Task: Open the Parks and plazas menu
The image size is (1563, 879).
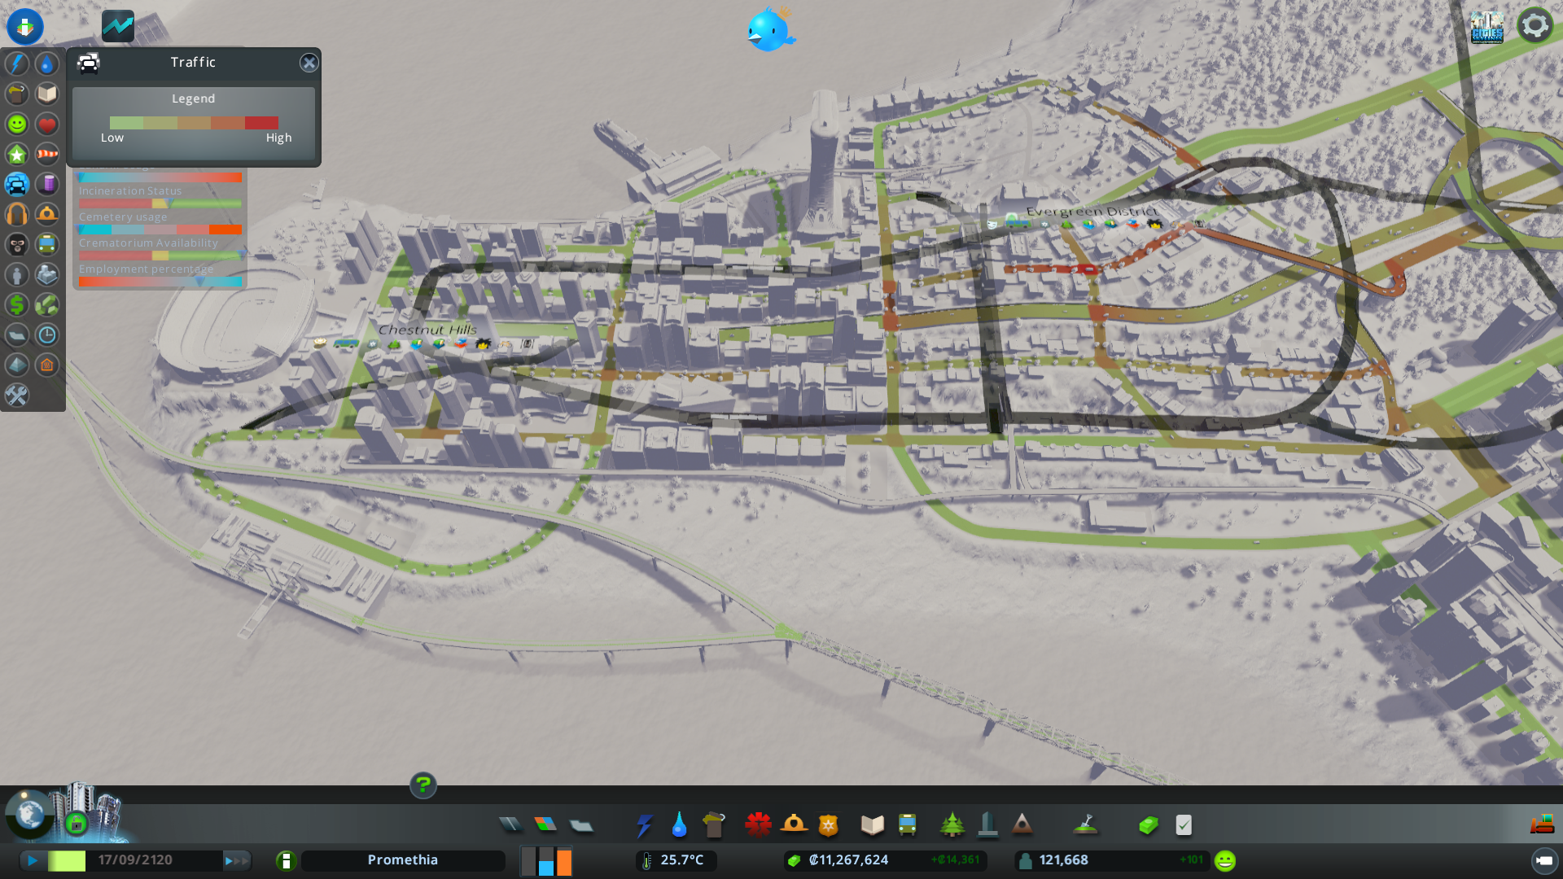Action: [952, 825]
